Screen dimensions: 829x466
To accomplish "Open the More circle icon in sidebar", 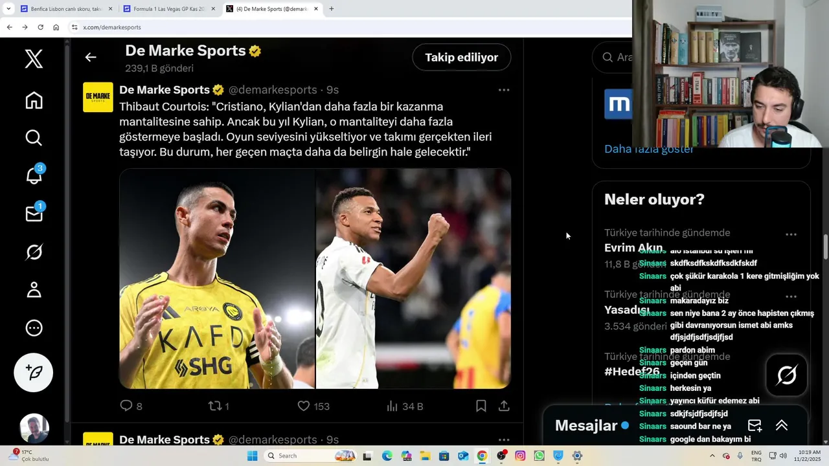I will pos(34,328).
